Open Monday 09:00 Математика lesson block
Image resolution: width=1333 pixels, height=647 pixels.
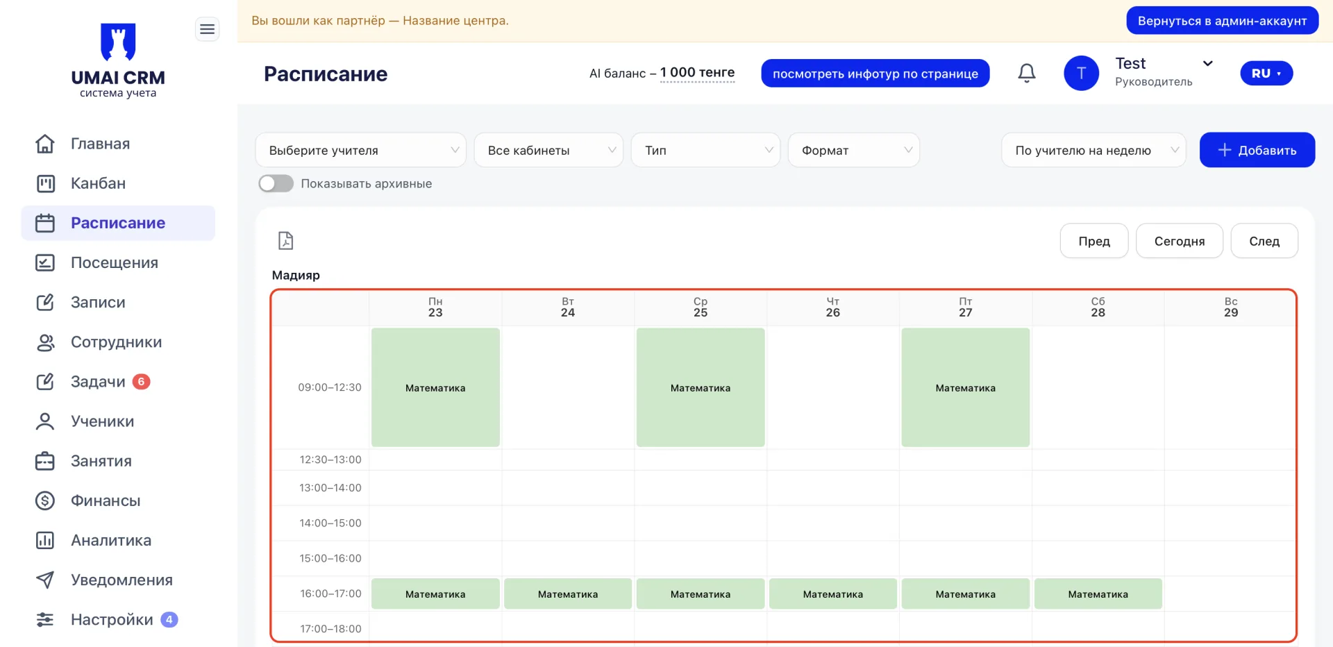[435, 387]
